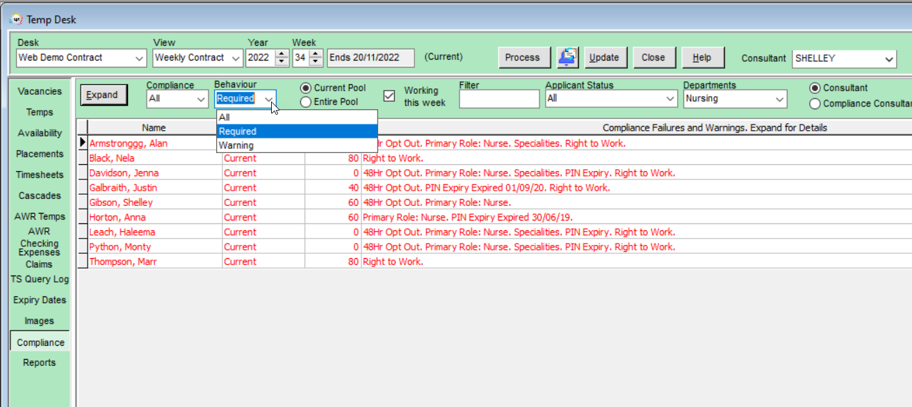Select the Gibson, Shelley row
Viewport: 912px width, 407px height.
pyautogui.click(x=494, y=202)
